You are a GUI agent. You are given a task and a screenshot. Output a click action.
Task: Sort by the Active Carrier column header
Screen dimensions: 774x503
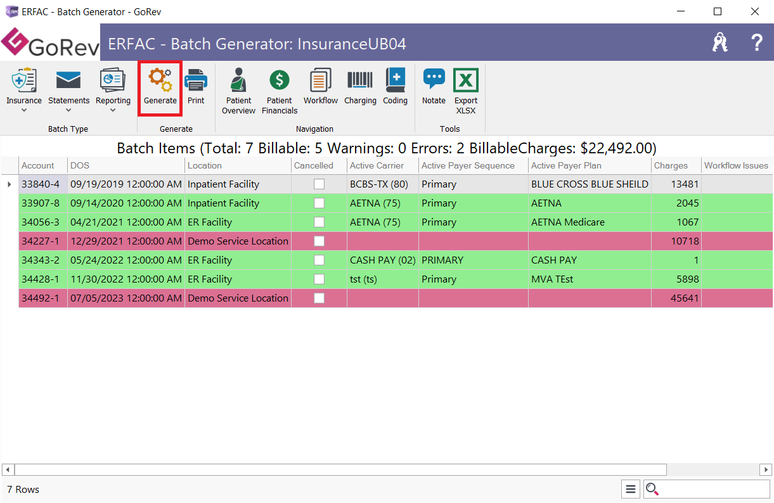pyautogui.click(x=383, y=165)
